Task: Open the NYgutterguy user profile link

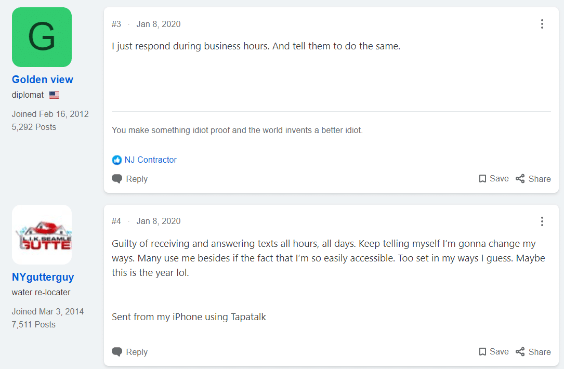Action: point(43,277)
